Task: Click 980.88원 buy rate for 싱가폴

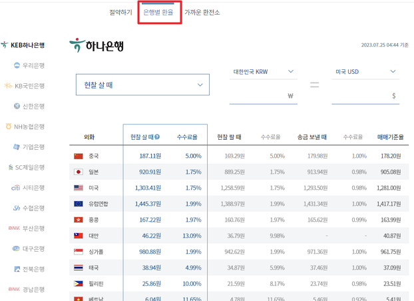Action: point(150,252)
